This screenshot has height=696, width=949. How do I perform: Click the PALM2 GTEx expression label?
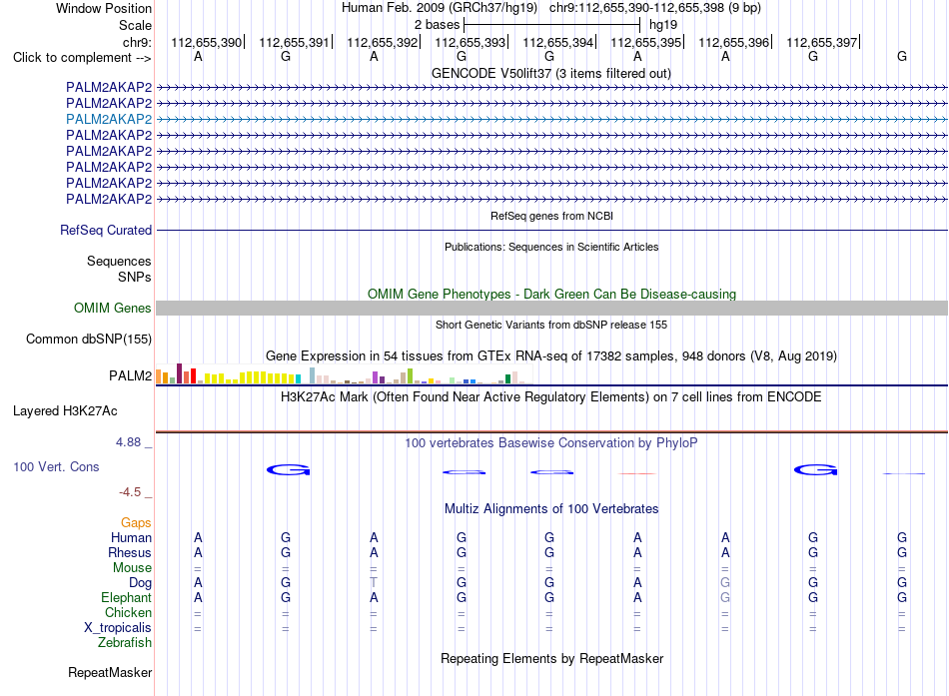(130, 375)
